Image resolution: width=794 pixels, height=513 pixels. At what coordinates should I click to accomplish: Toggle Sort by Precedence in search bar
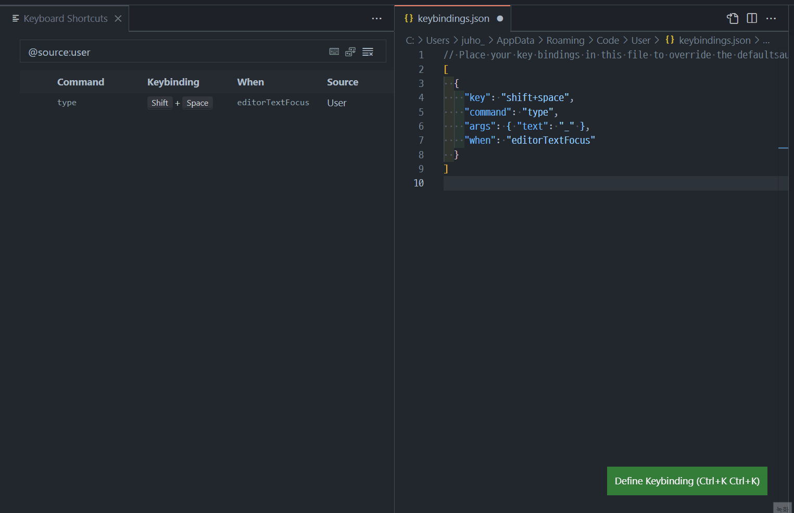pyautogui.click(x=350, y=52)
